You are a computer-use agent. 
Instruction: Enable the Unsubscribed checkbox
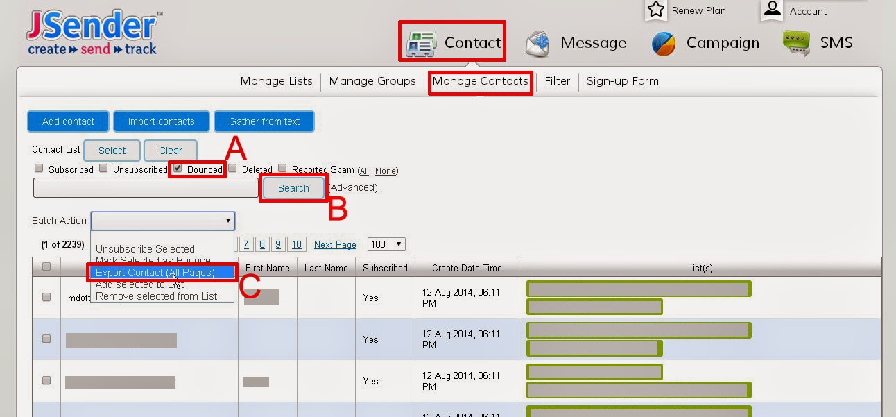(x=103, y=168)
